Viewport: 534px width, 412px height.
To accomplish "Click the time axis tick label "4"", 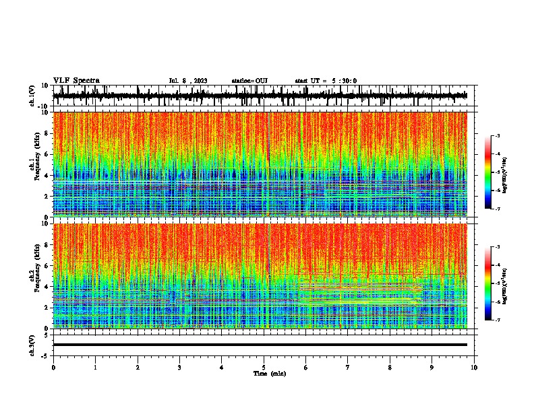I will coord(222,368).
